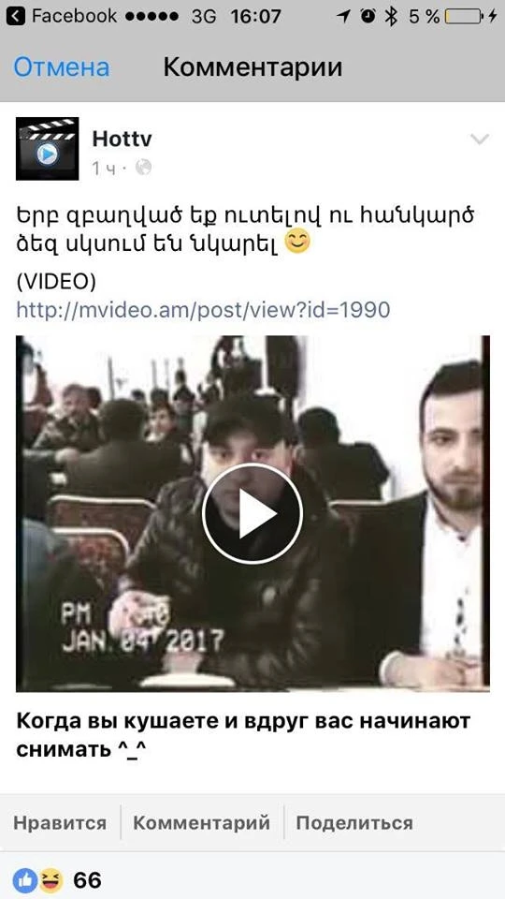
Task: Tap the globe public-visibility icon
Action: pos(144,168)
